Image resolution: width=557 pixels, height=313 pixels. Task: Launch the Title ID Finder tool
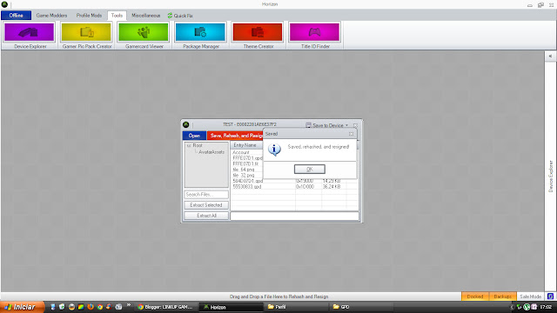315,36
